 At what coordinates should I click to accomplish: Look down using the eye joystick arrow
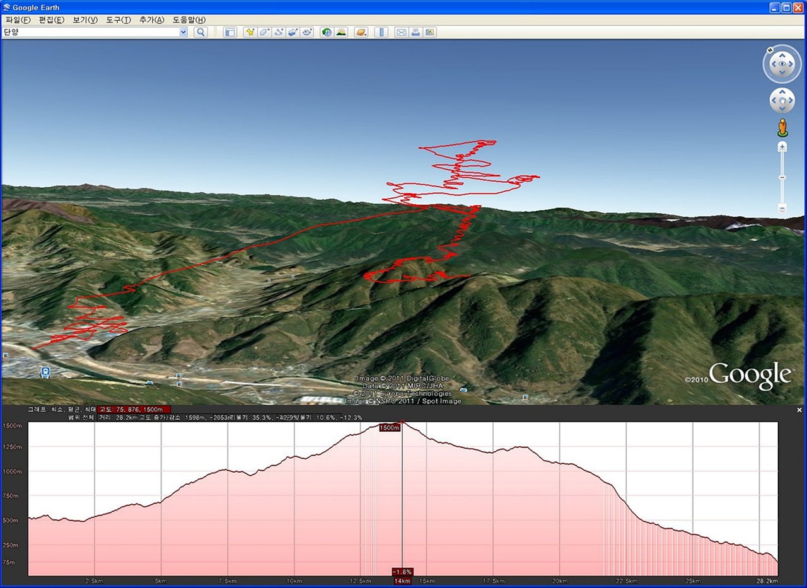click(x=782, y=73)
